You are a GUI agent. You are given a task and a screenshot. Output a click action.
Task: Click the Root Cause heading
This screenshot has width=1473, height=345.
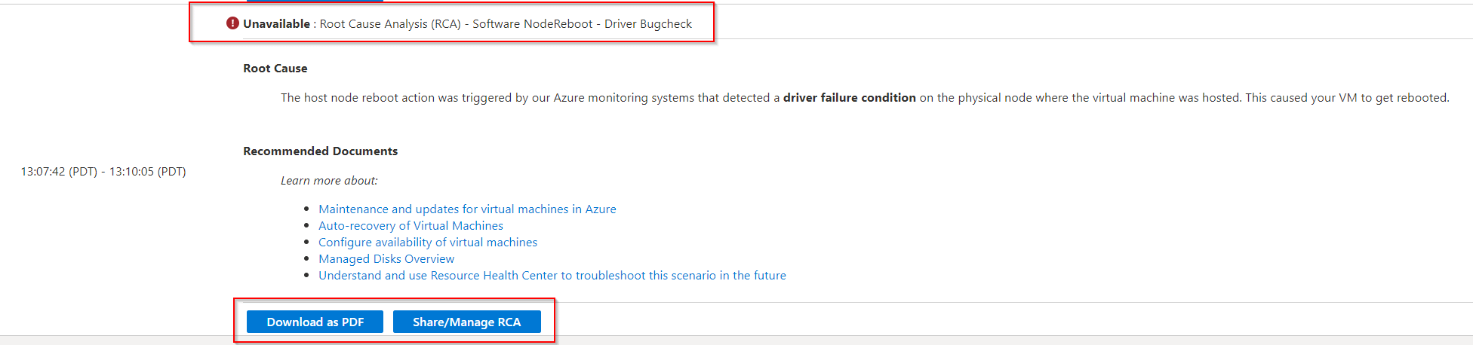275,69
